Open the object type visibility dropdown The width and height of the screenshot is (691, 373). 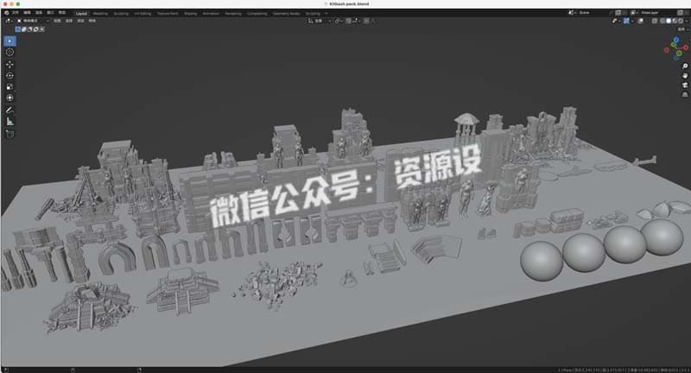pyautogui.click(x=616, y=21)
